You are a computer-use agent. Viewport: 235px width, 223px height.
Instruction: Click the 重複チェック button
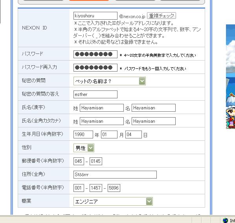(x=162, y=16)
